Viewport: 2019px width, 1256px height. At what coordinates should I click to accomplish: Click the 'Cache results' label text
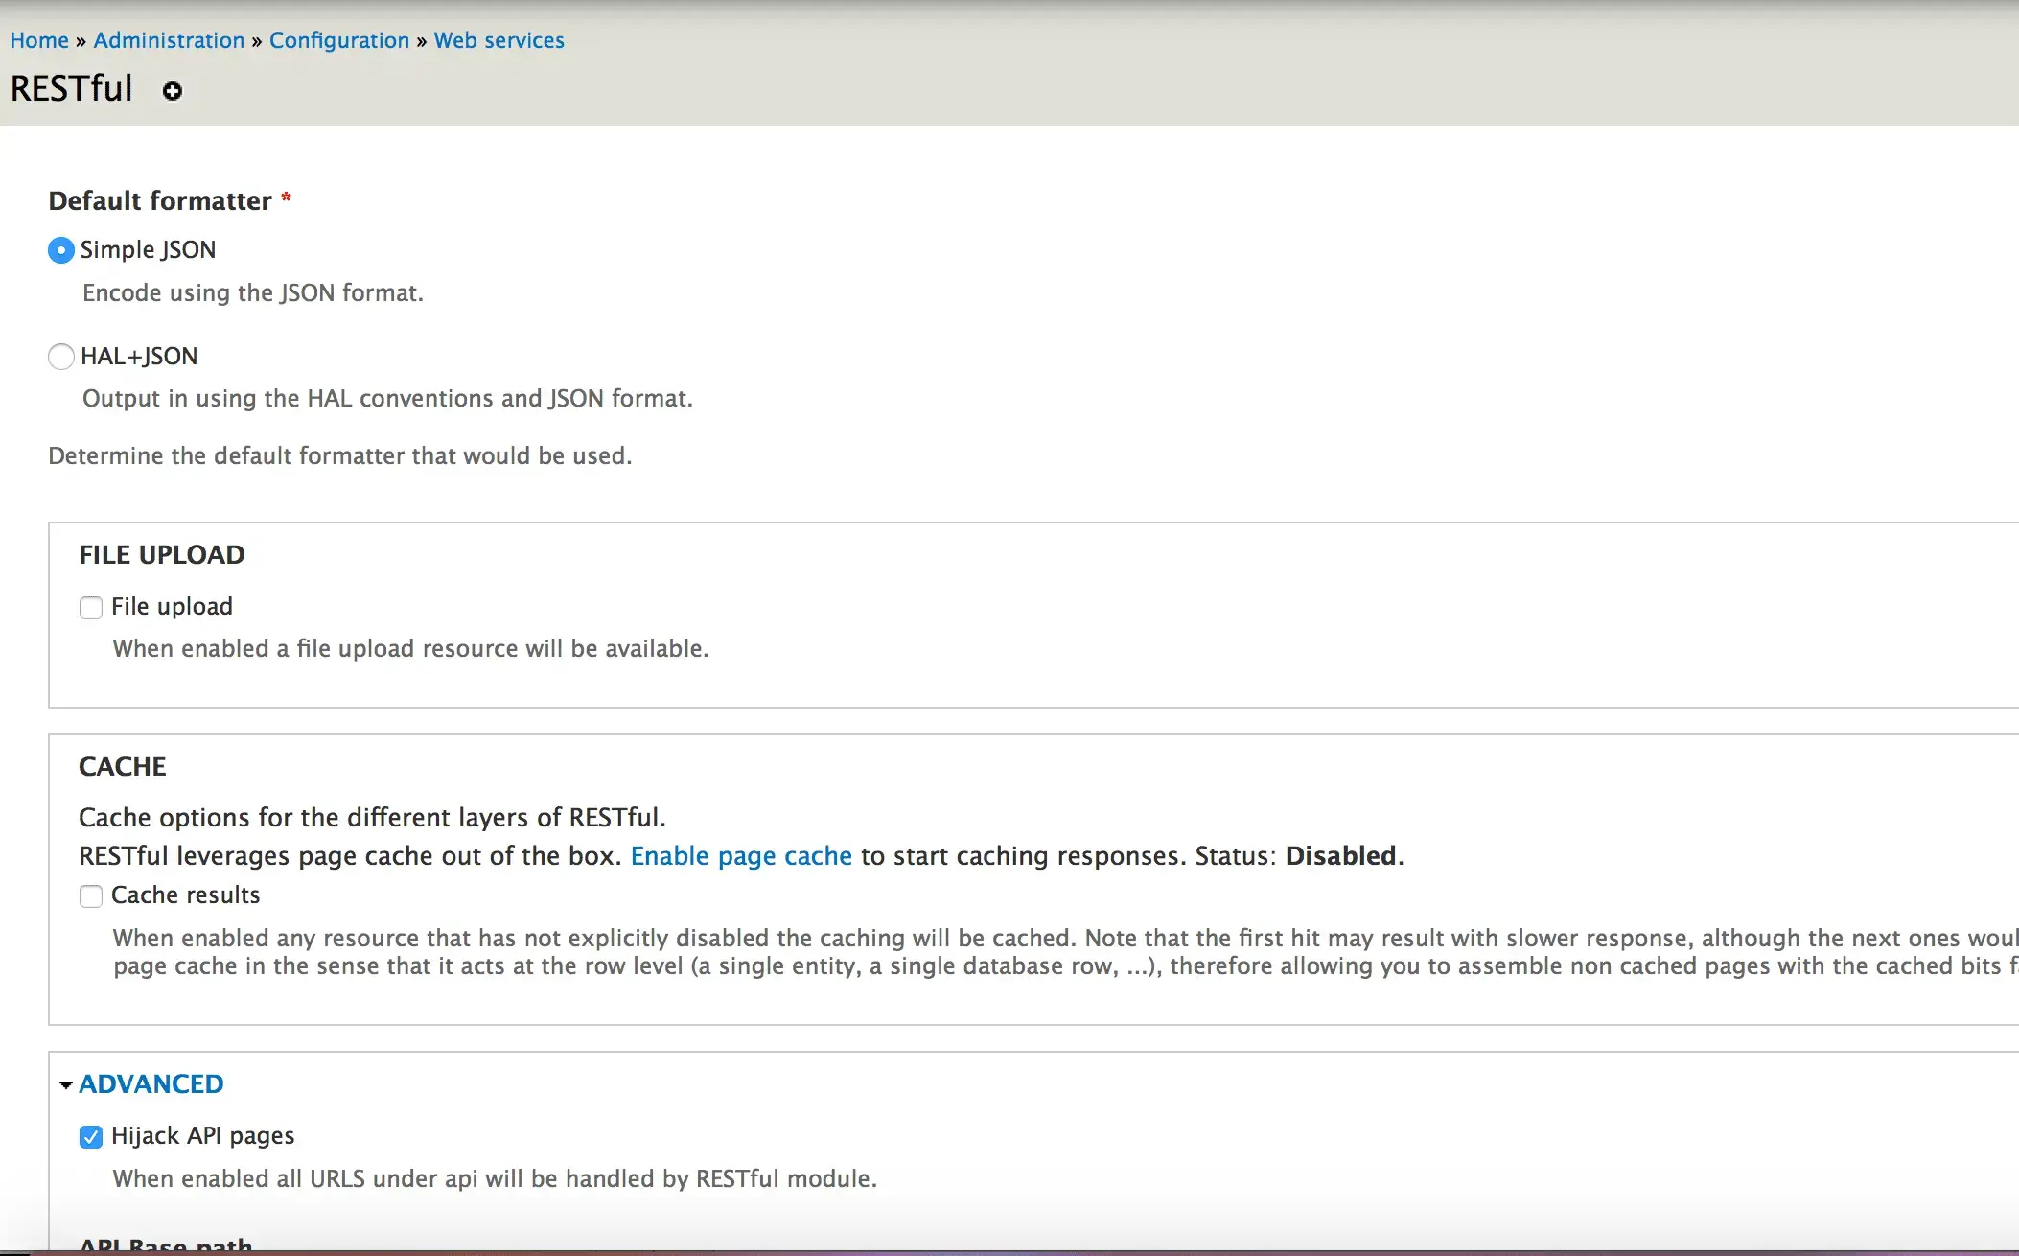pyautogui.click(x=185, y=895)
